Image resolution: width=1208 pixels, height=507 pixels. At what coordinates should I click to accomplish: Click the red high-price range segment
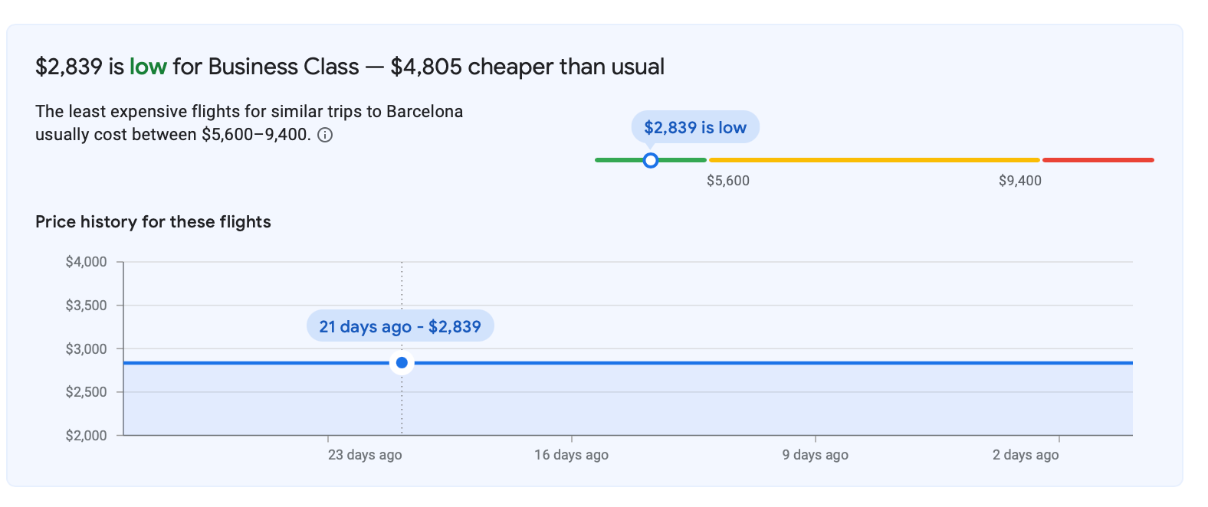[x=1098, y=160]
